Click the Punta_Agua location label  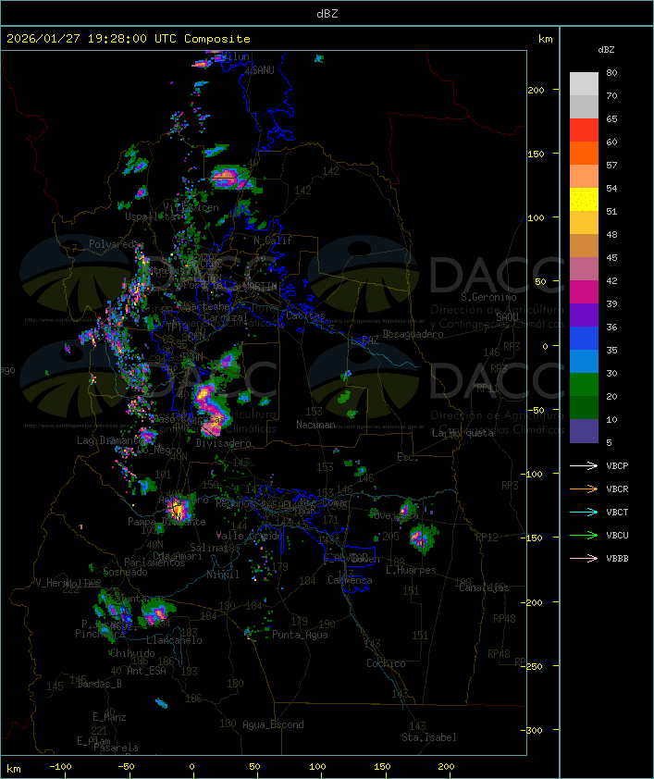pyautogui.click(x=301, y=635)
